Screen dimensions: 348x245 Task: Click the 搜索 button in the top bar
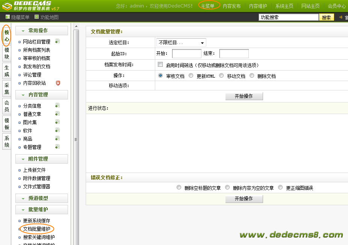pyautogui.click(x=327, y=17)
